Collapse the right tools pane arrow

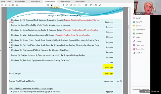130,50
